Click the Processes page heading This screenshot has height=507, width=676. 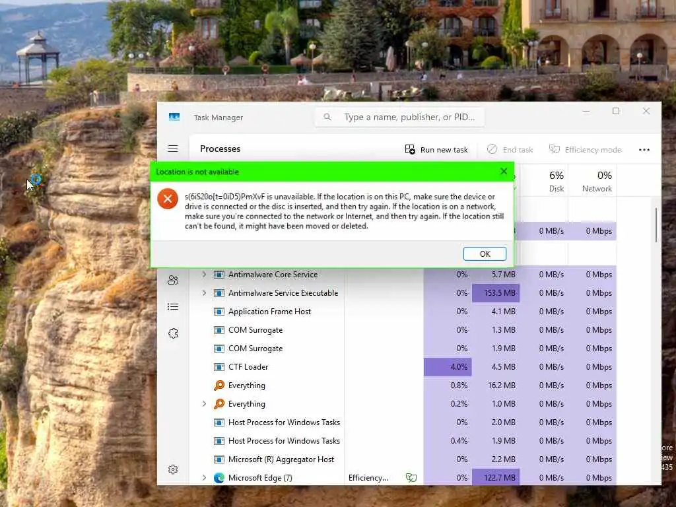(x=220, y=149)
